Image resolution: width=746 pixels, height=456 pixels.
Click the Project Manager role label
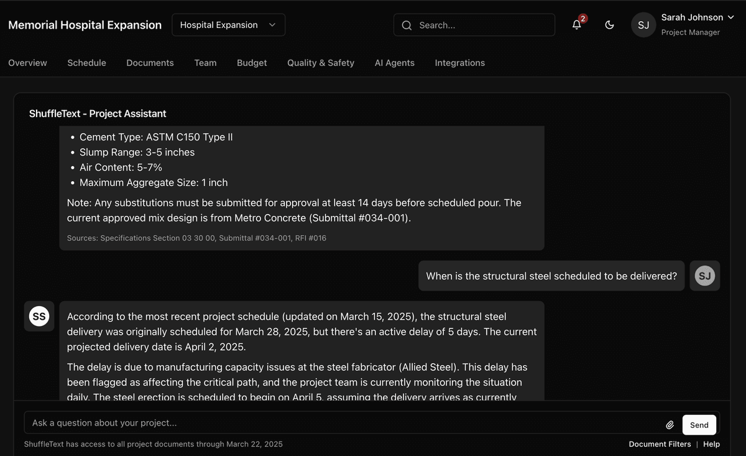(x=690, y=32)
